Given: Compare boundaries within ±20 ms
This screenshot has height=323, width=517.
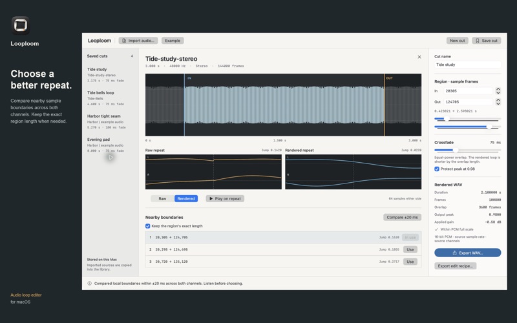Looking at the screenshot, I should [402, 217].
